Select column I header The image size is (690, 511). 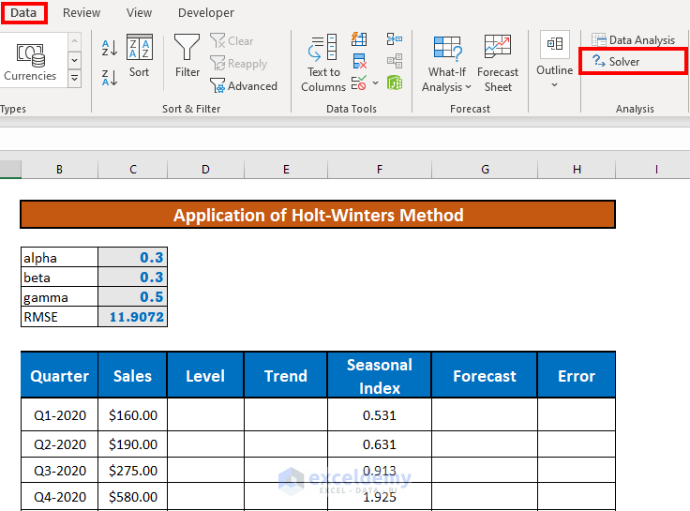tap(656, 170)
